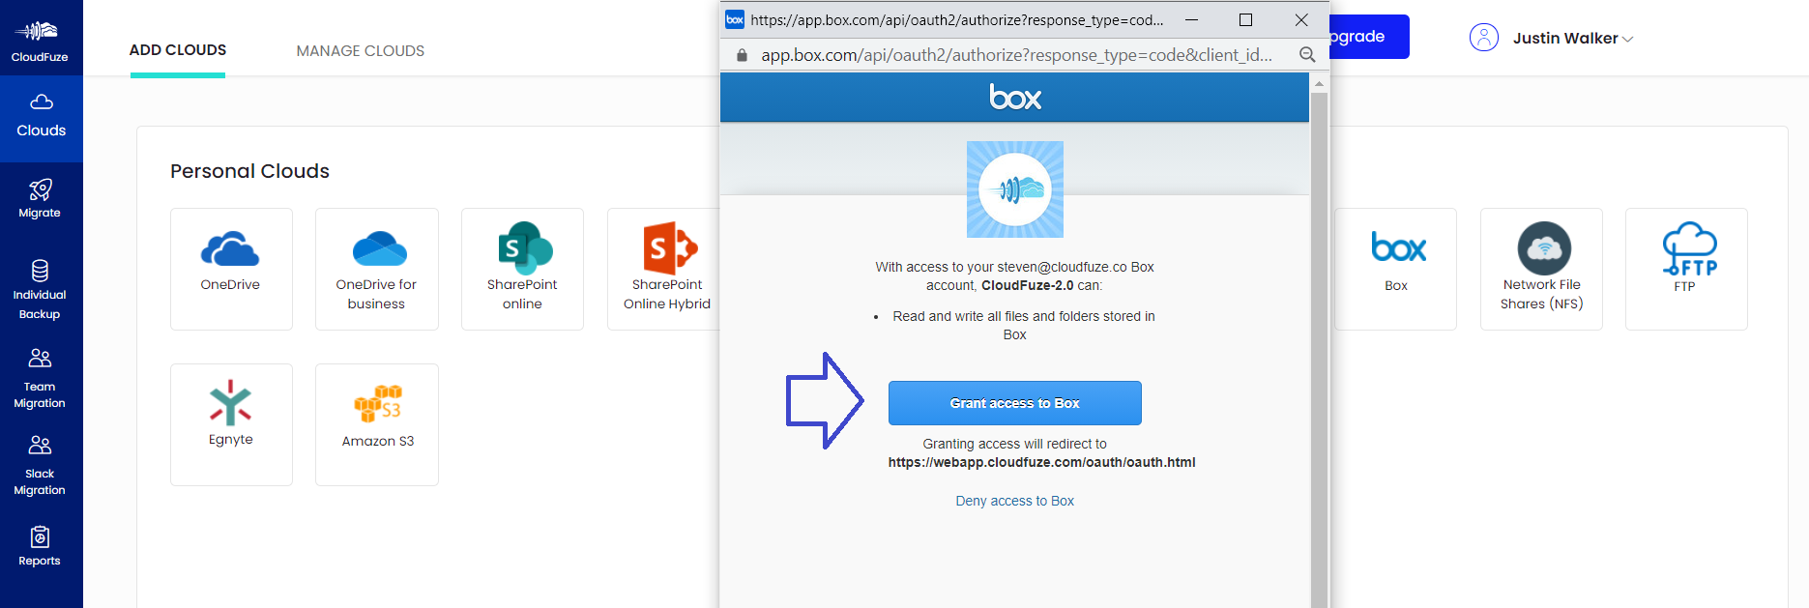The height and width of the screenshot is (608, 1809).
Task: Switch to the ADD CLOUDS tab
Action: [x=178, y=50]
